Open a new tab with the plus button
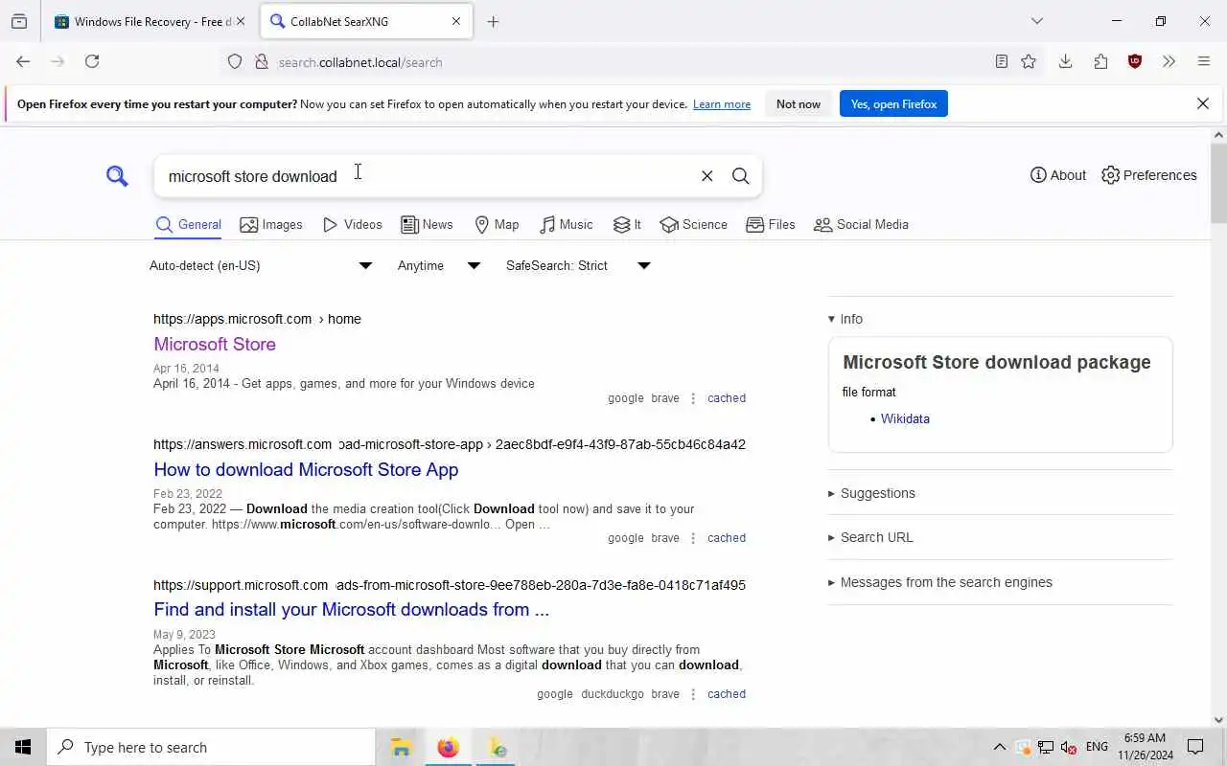Viewport: 1227px width, 766px height. [x=493, y=21]
